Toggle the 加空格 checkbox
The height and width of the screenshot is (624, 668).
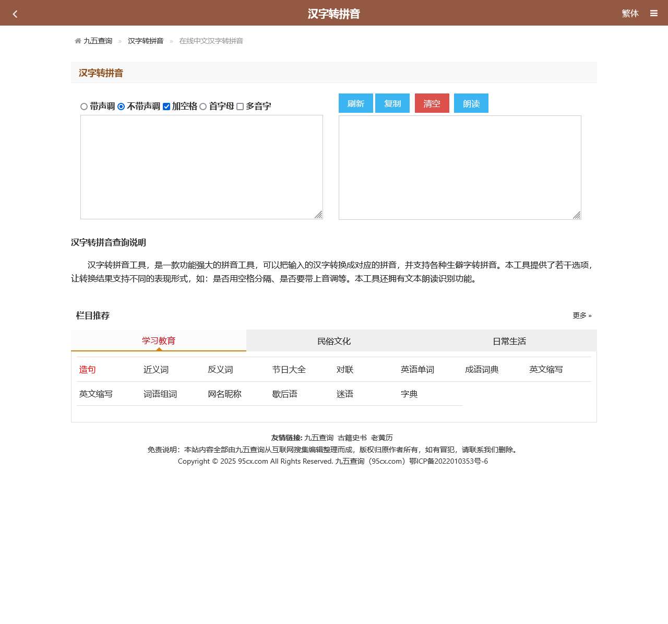pos(166,107)
